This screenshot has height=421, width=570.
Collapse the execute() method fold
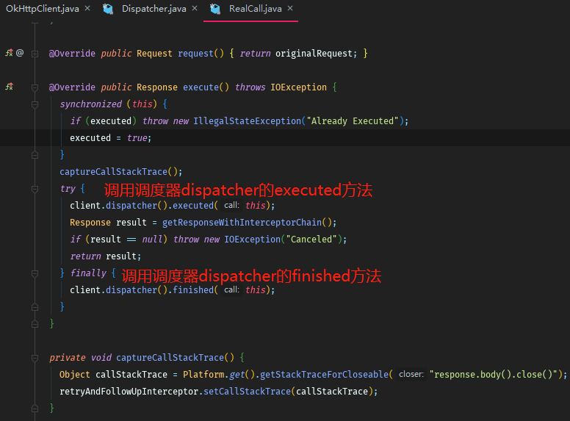[35, 87]
